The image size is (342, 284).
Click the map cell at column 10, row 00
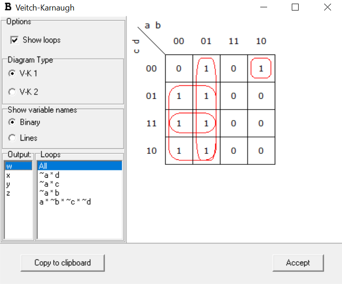[261, 69]
